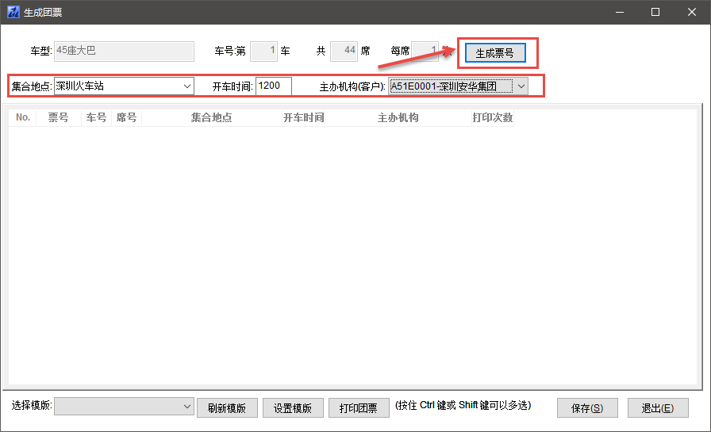Click the 生成票号 button
711x432 pixels.
click(495, 53)
